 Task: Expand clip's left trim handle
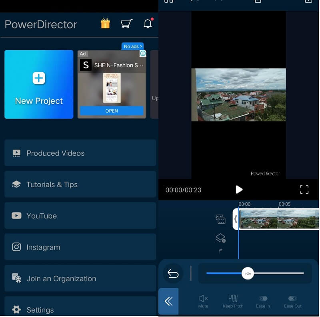pyautogui.click(x=236, y=219)
